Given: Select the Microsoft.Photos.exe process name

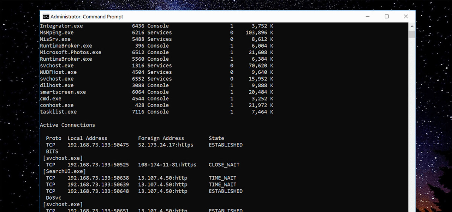Looking at the screenshot, I should (71, 52).
